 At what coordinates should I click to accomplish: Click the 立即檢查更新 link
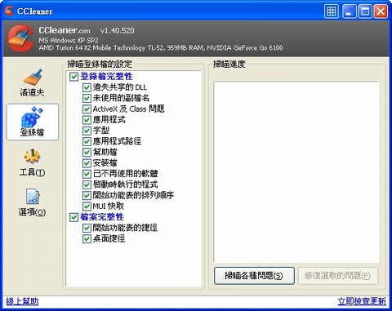[x=362, y=301]
